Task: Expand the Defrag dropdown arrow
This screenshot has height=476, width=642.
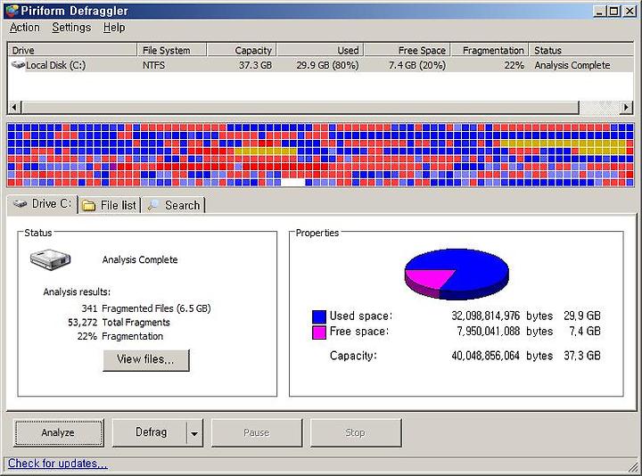Action: point(194,433)
